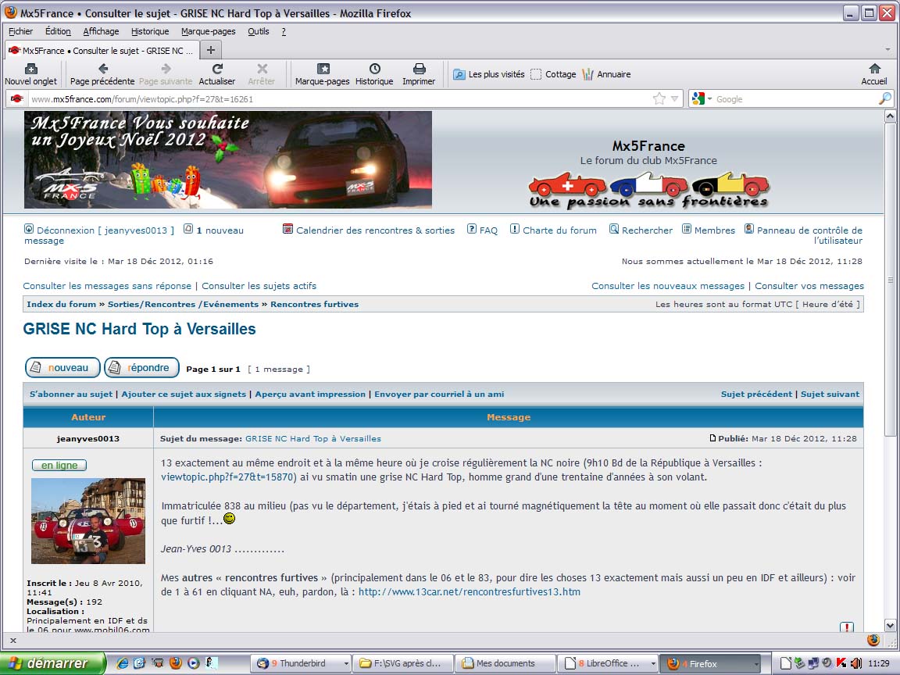Launch Internet Explorer from quick launch

(x=122, y=663)
